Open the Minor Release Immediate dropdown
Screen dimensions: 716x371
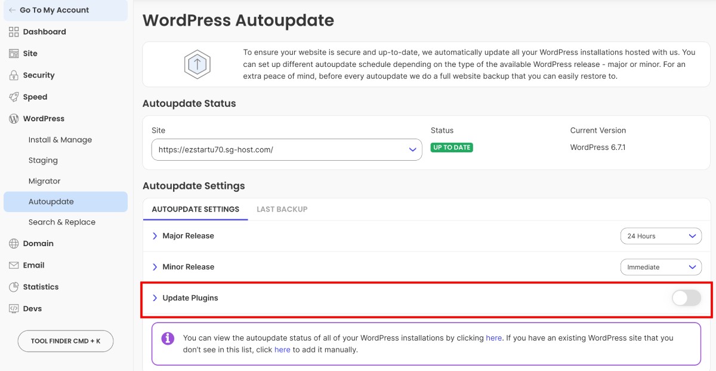pos(661,267)
